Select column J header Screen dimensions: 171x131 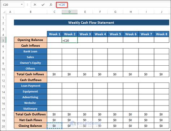coord(162,12)
